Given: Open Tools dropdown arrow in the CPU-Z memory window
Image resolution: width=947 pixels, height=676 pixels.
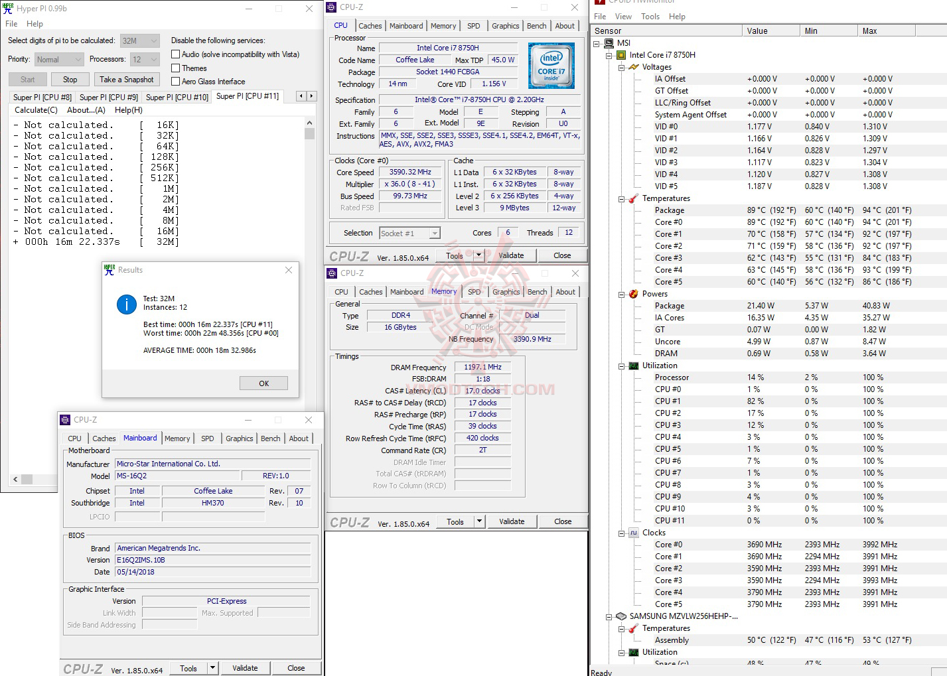Looking at the screenshot, I should point(480,521).
